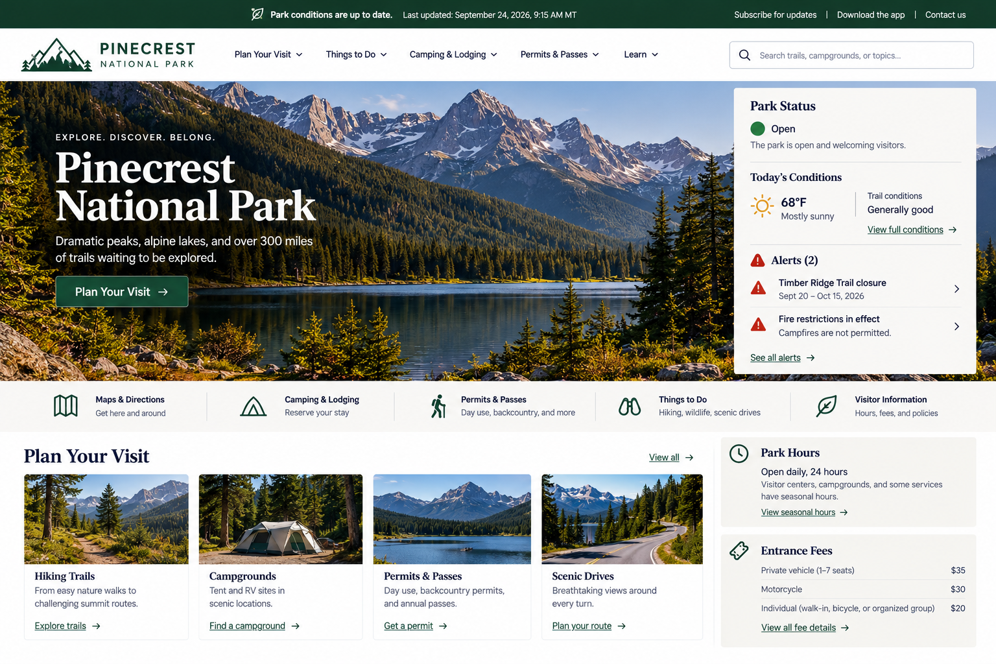Click the Things to Do binoculars icon
Viewport: 996px width, 664px height.
[x=630, y=407]
